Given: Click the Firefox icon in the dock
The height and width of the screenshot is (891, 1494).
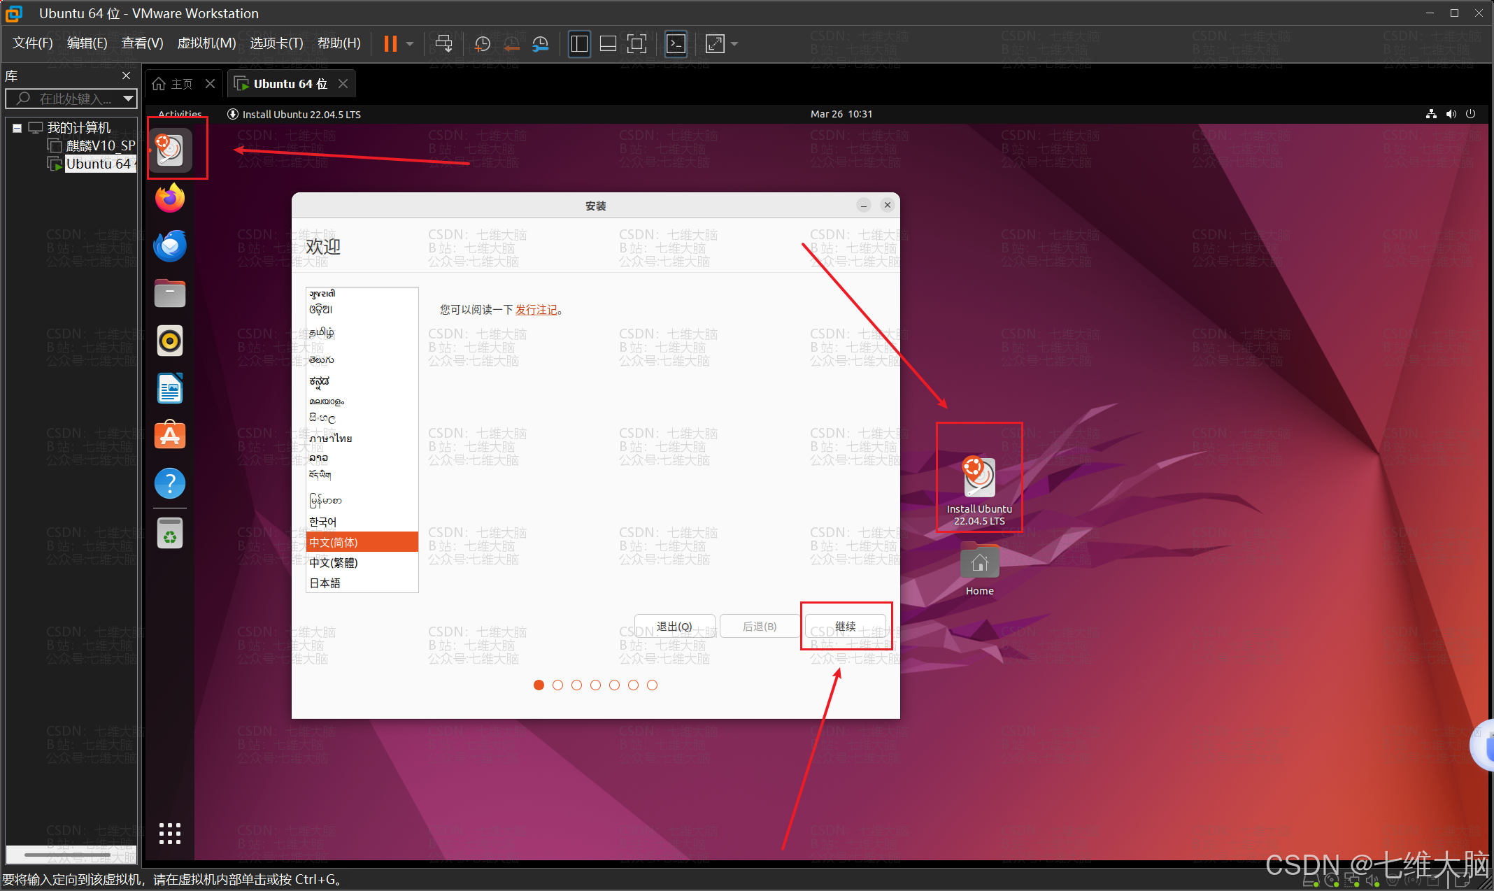Looking at the screenshot, I should [x=170, y=199].
